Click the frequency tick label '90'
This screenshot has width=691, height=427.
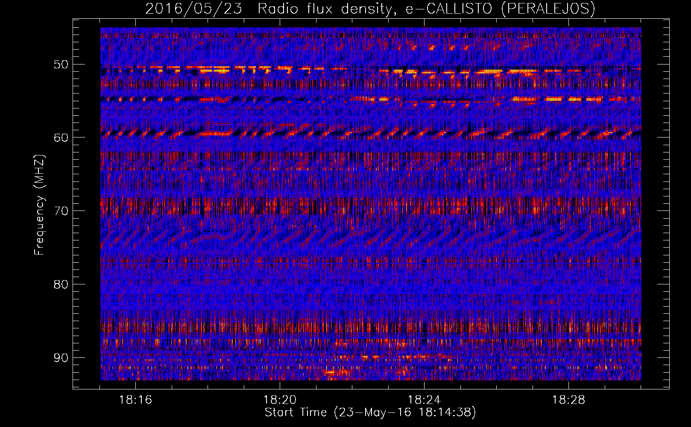pyautogui.click(x=61, y=357)
